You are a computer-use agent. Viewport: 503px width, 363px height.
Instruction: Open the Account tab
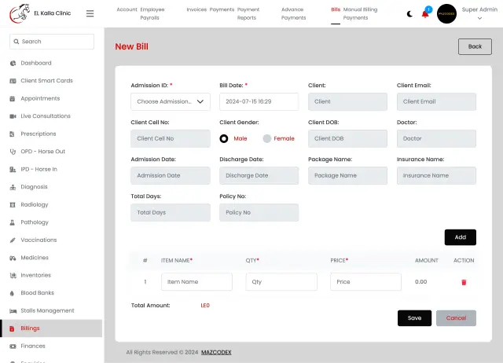point(127,9)
